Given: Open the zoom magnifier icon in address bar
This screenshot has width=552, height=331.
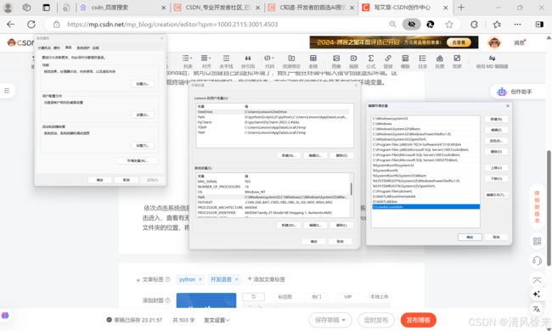Looking at the screenshot, I should click(x=393, y=25).
